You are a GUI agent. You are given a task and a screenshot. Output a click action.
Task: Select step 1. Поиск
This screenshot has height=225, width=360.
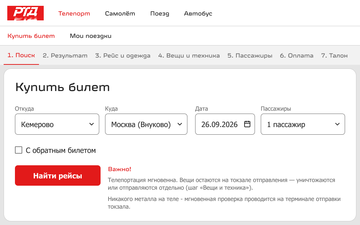tap(21, 55)
